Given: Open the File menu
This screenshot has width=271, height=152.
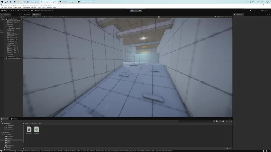Looking at the screenshot, I should (x=2, y=8).
